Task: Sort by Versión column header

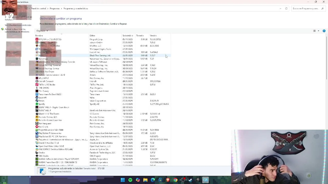Action: point(160,36)
